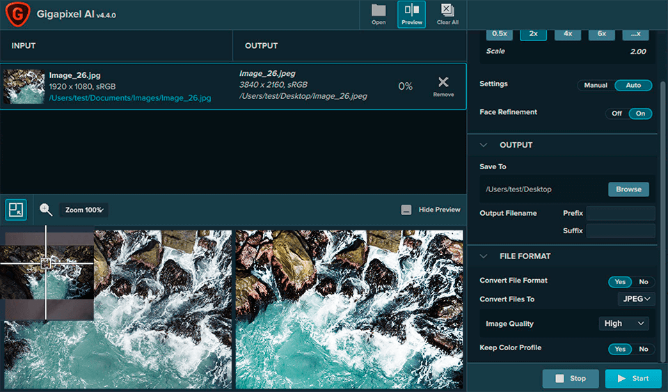Click the navigator crosshair selection box
The width and height of the screenshot is (668, 392).
coord(46,263)
